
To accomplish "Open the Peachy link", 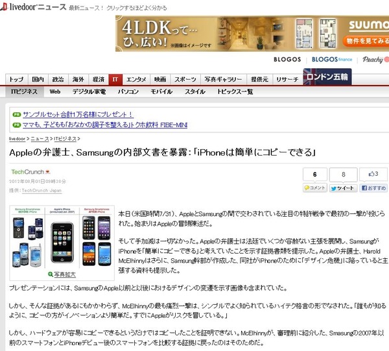I will (375, 60).
